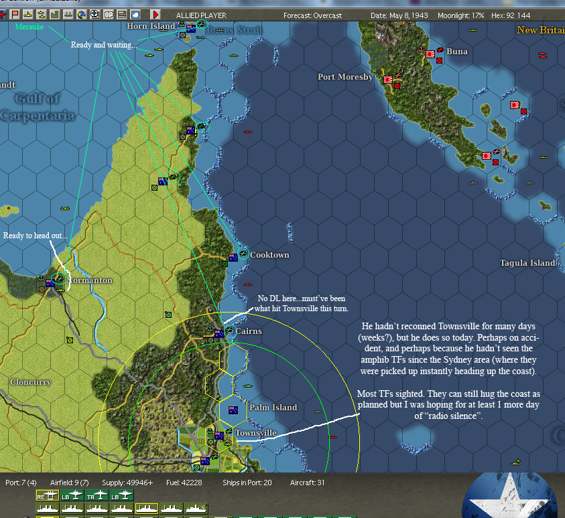
Task: Click the Port Moresby Japanese base flag
Action: (x=388, y=80)
